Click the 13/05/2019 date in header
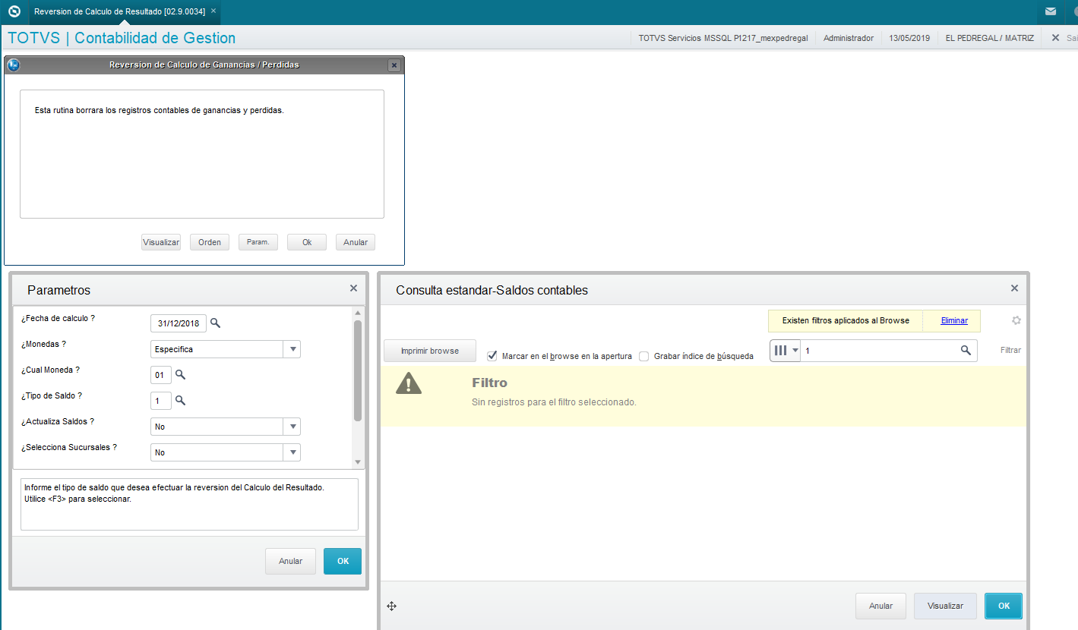This screenshot has width=1078, height=630. point(909,38)
